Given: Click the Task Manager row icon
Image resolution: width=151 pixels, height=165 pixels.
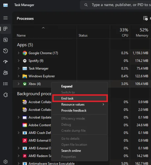Looking at the screenshot, I should click(25, 69).
